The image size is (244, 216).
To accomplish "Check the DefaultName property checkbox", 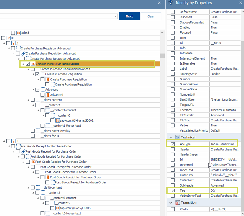I will [173, 12].
